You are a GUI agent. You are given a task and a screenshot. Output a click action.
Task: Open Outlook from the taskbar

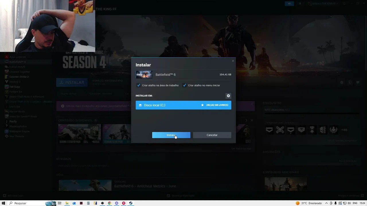[x=74, y=203]
